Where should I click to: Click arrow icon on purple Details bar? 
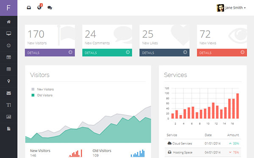(x=70, y=52)
